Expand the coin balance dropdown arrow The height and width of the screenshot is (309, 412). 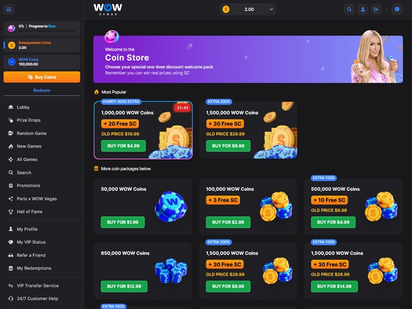pyautogui.click(x=271, y=10)
